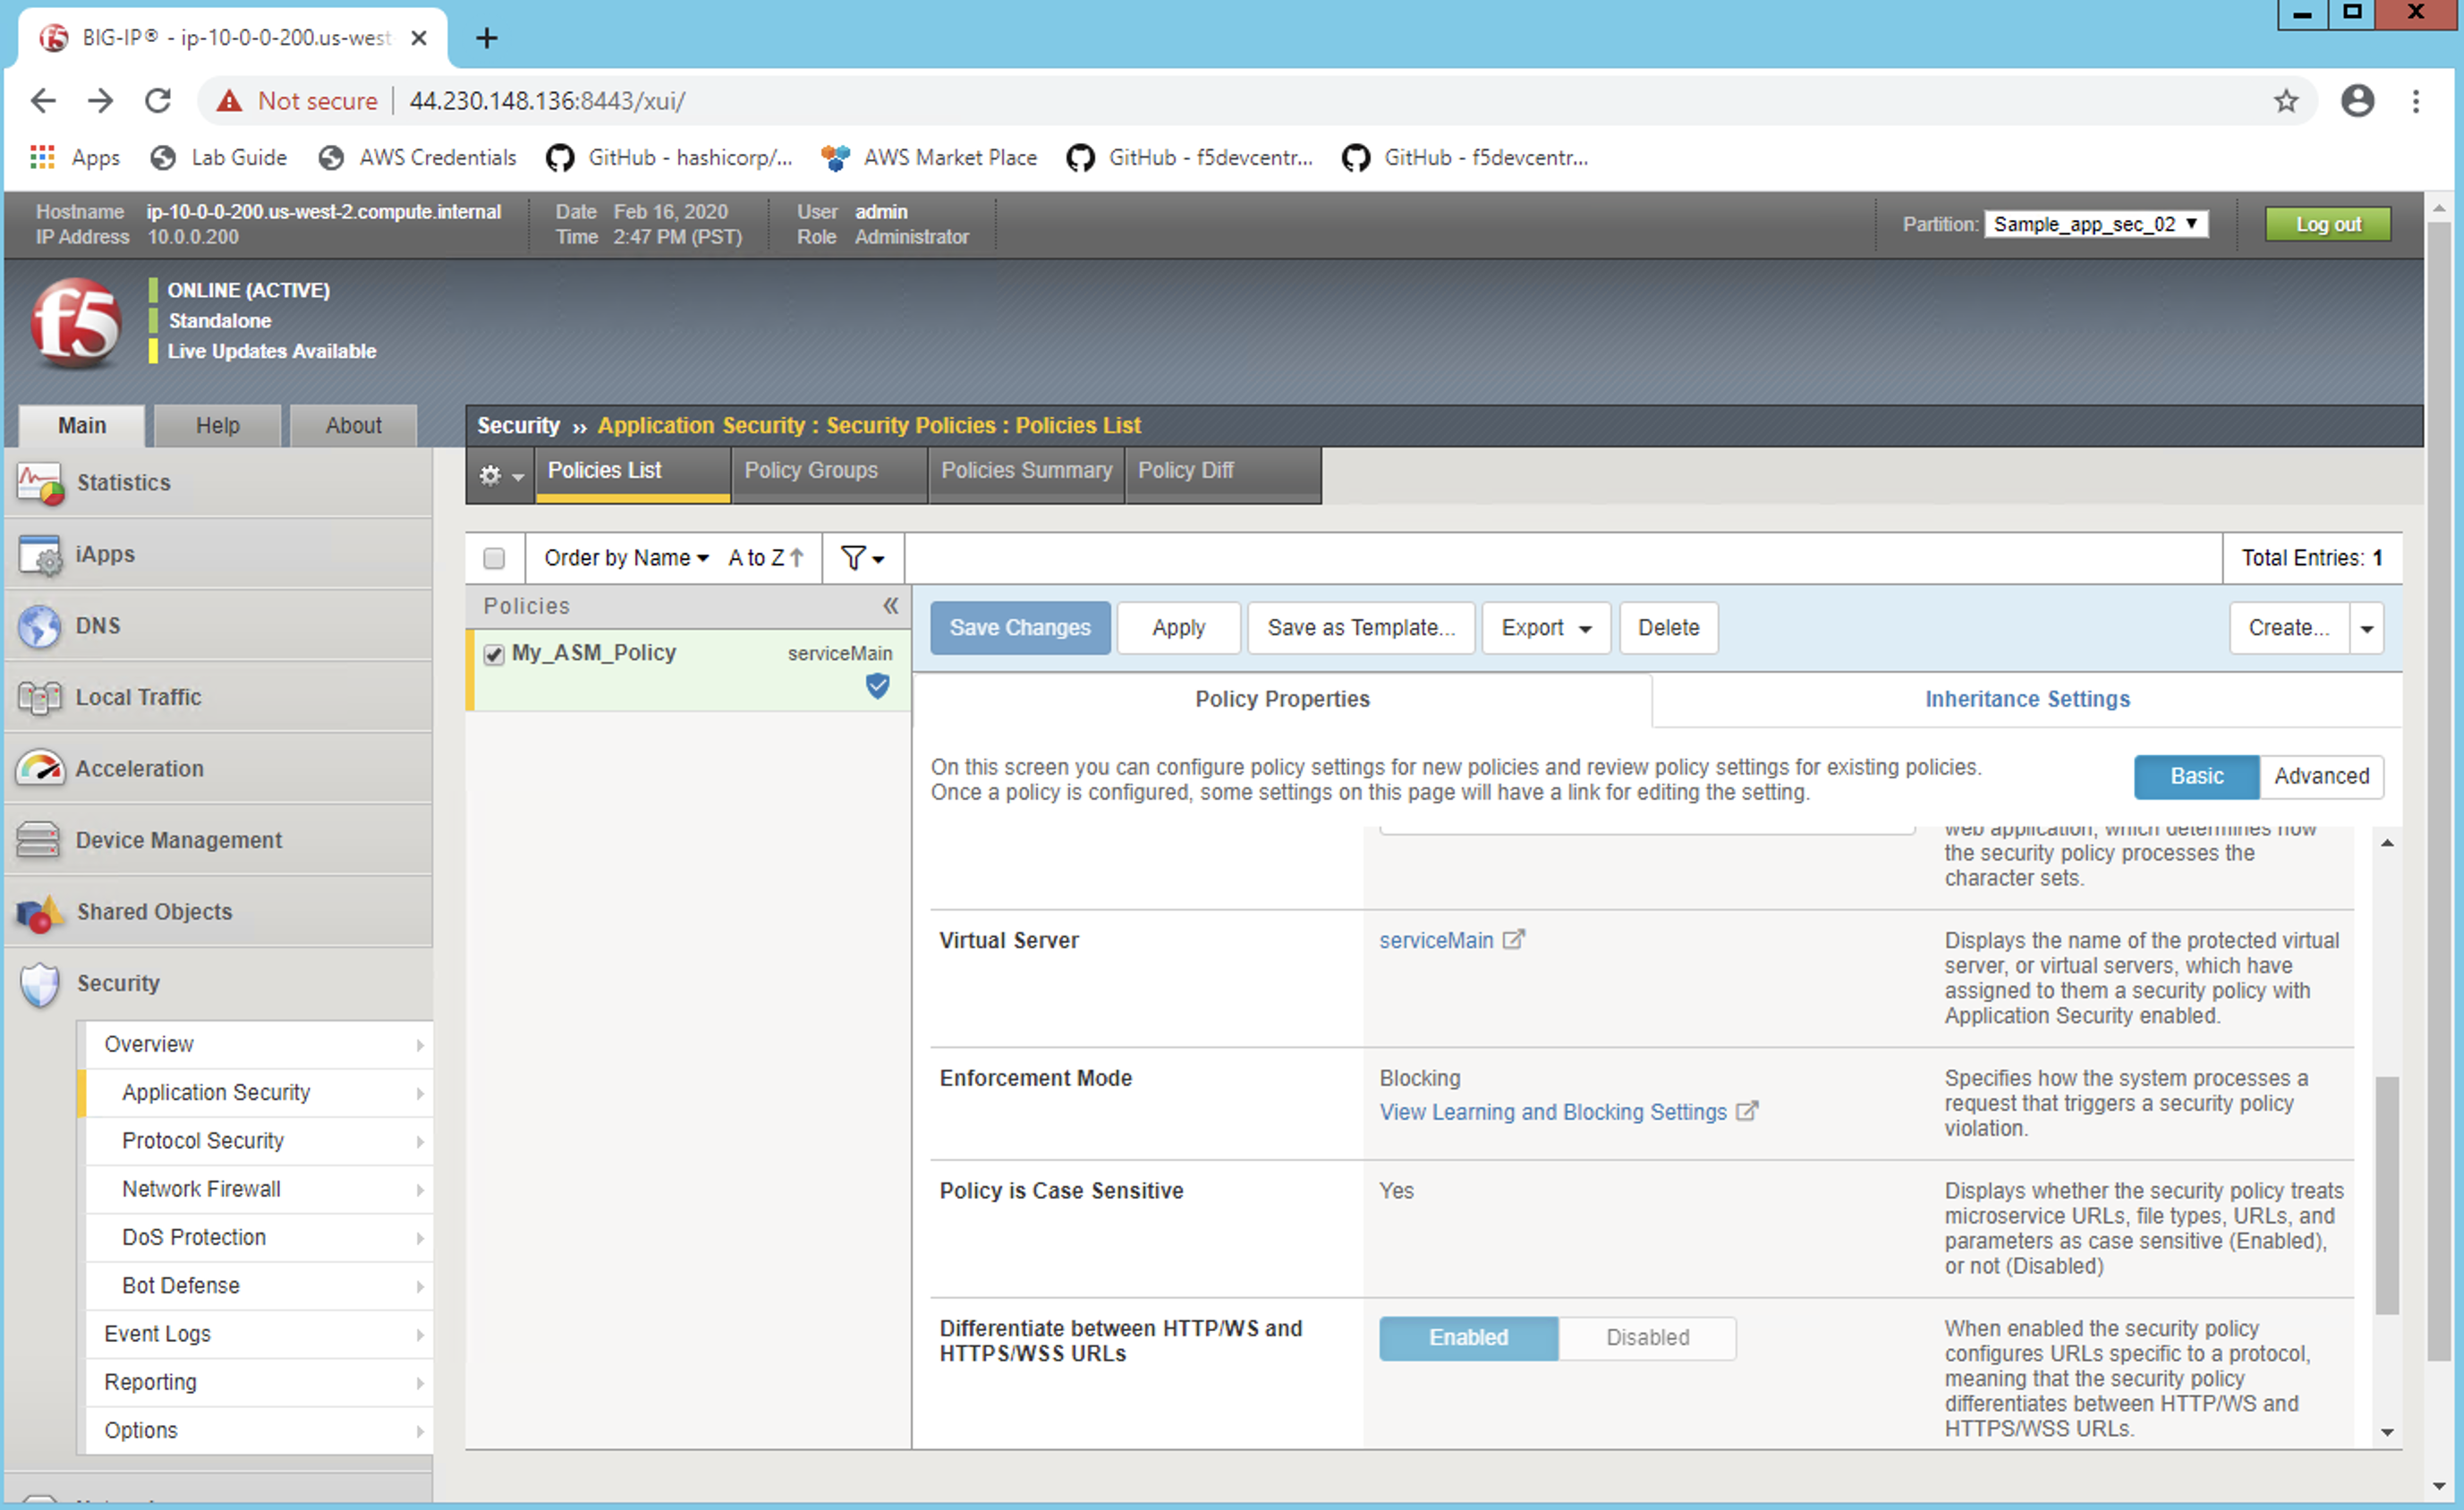Viewport: 2464px width, 1510px height.
Task: Select the About tab
Action: pos(353,426)
